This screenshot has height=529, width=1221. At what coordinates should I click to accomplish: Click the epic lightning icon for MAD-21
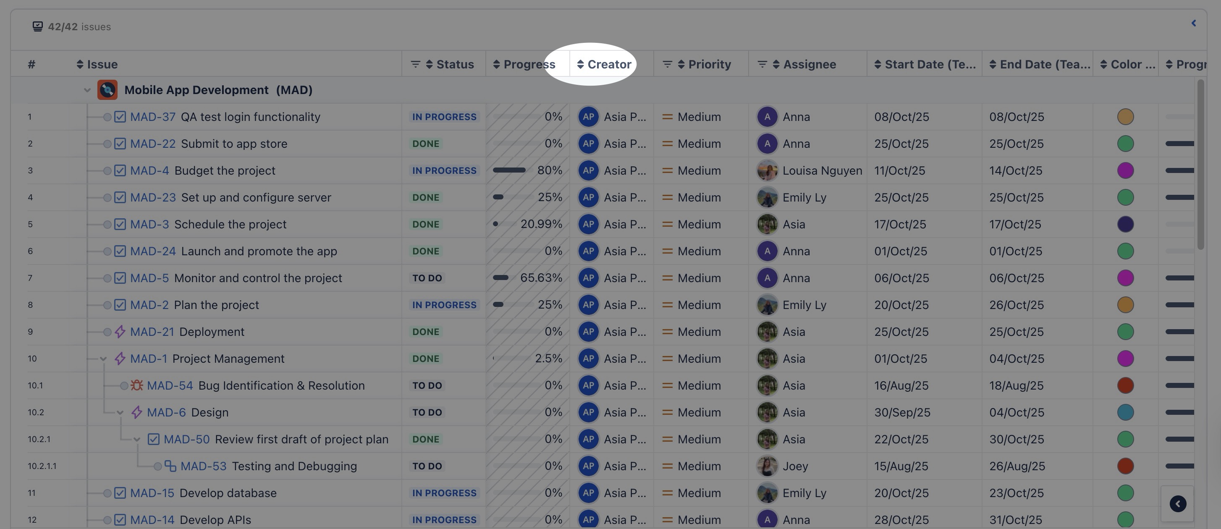tap(120, 332)
